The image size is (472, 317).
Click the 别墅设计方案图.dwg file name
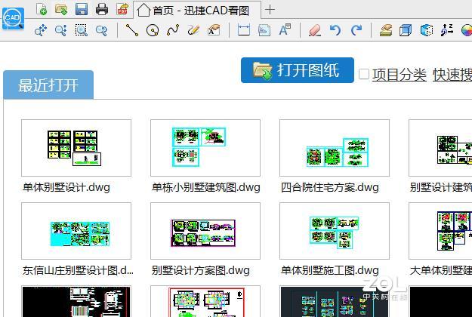click(x=201, y=270)
